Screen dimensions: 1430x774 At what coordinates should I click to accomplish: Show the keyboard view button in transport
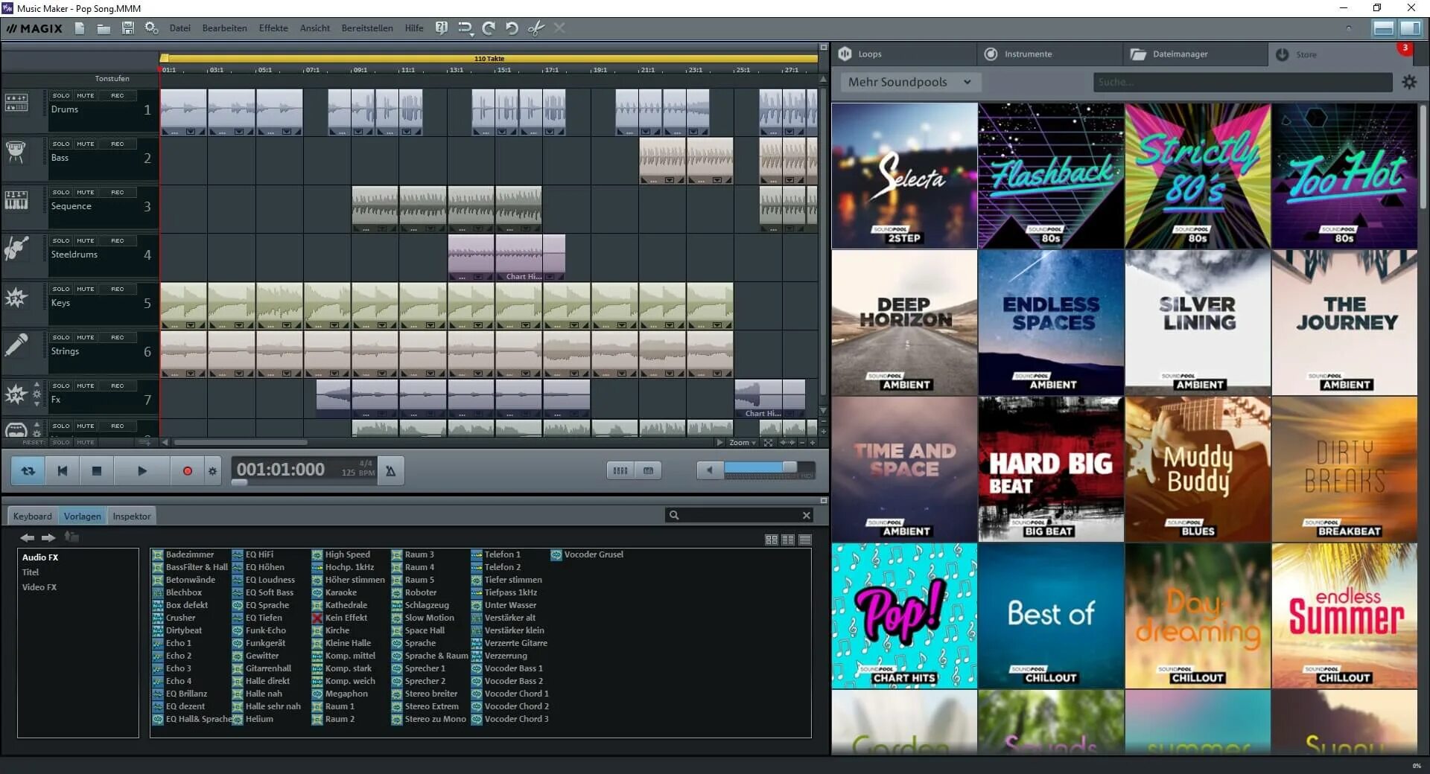[x=648, y=470]
